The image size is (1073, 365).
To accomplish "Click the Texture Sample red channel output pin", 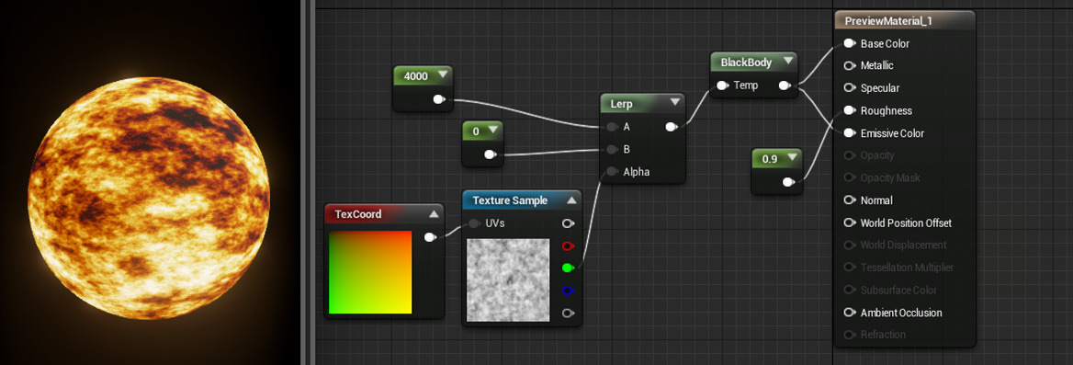I will click(568, 245).
